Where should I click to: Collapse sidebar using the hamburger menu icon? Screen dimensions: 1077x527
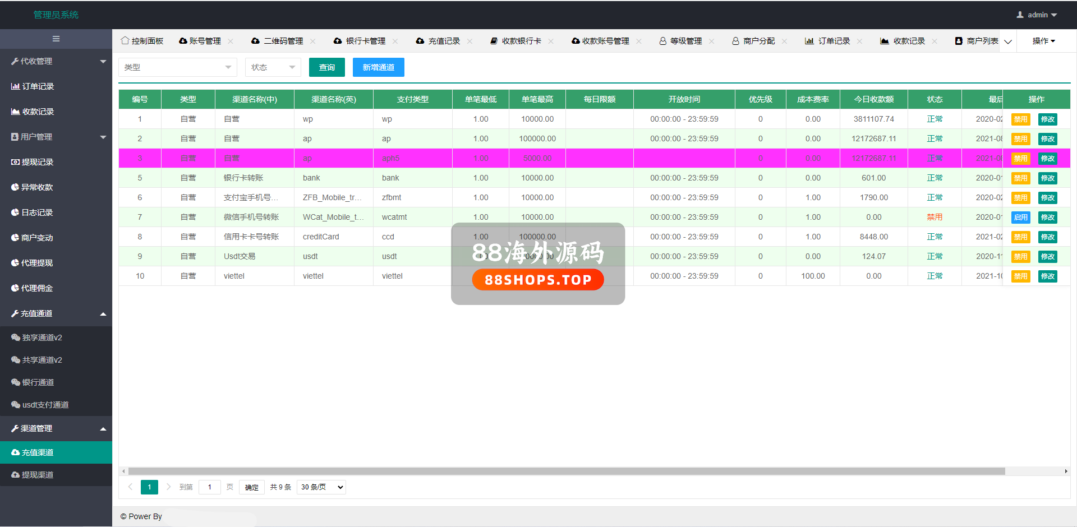click(x=56, y=39)
